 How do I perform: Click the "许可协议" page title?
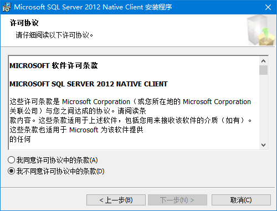click(x=24, y=23)
